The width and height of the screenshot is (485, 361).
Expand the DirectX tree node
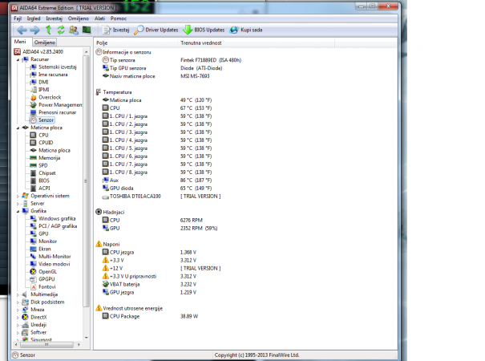[x=18, y=318]
